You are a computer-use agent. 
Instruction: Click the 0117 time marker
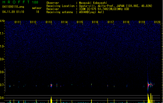tap(111, 22)
